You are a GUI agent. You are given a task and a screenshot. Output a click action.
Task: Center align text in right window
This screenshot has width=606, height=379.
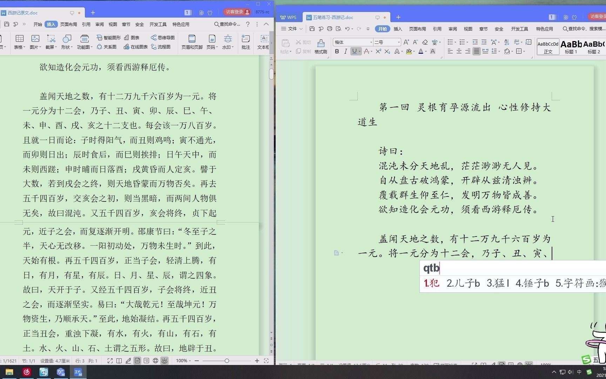pos(459,52)
